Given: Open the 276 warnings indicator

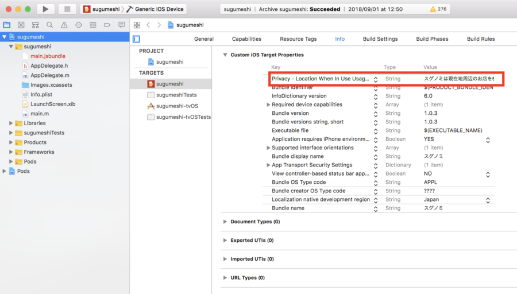Looking at the screenshot, I should coord(438,9).
